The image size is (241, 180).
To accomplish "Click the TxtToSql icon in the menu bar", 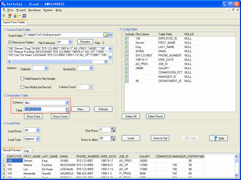I will 4,10.
